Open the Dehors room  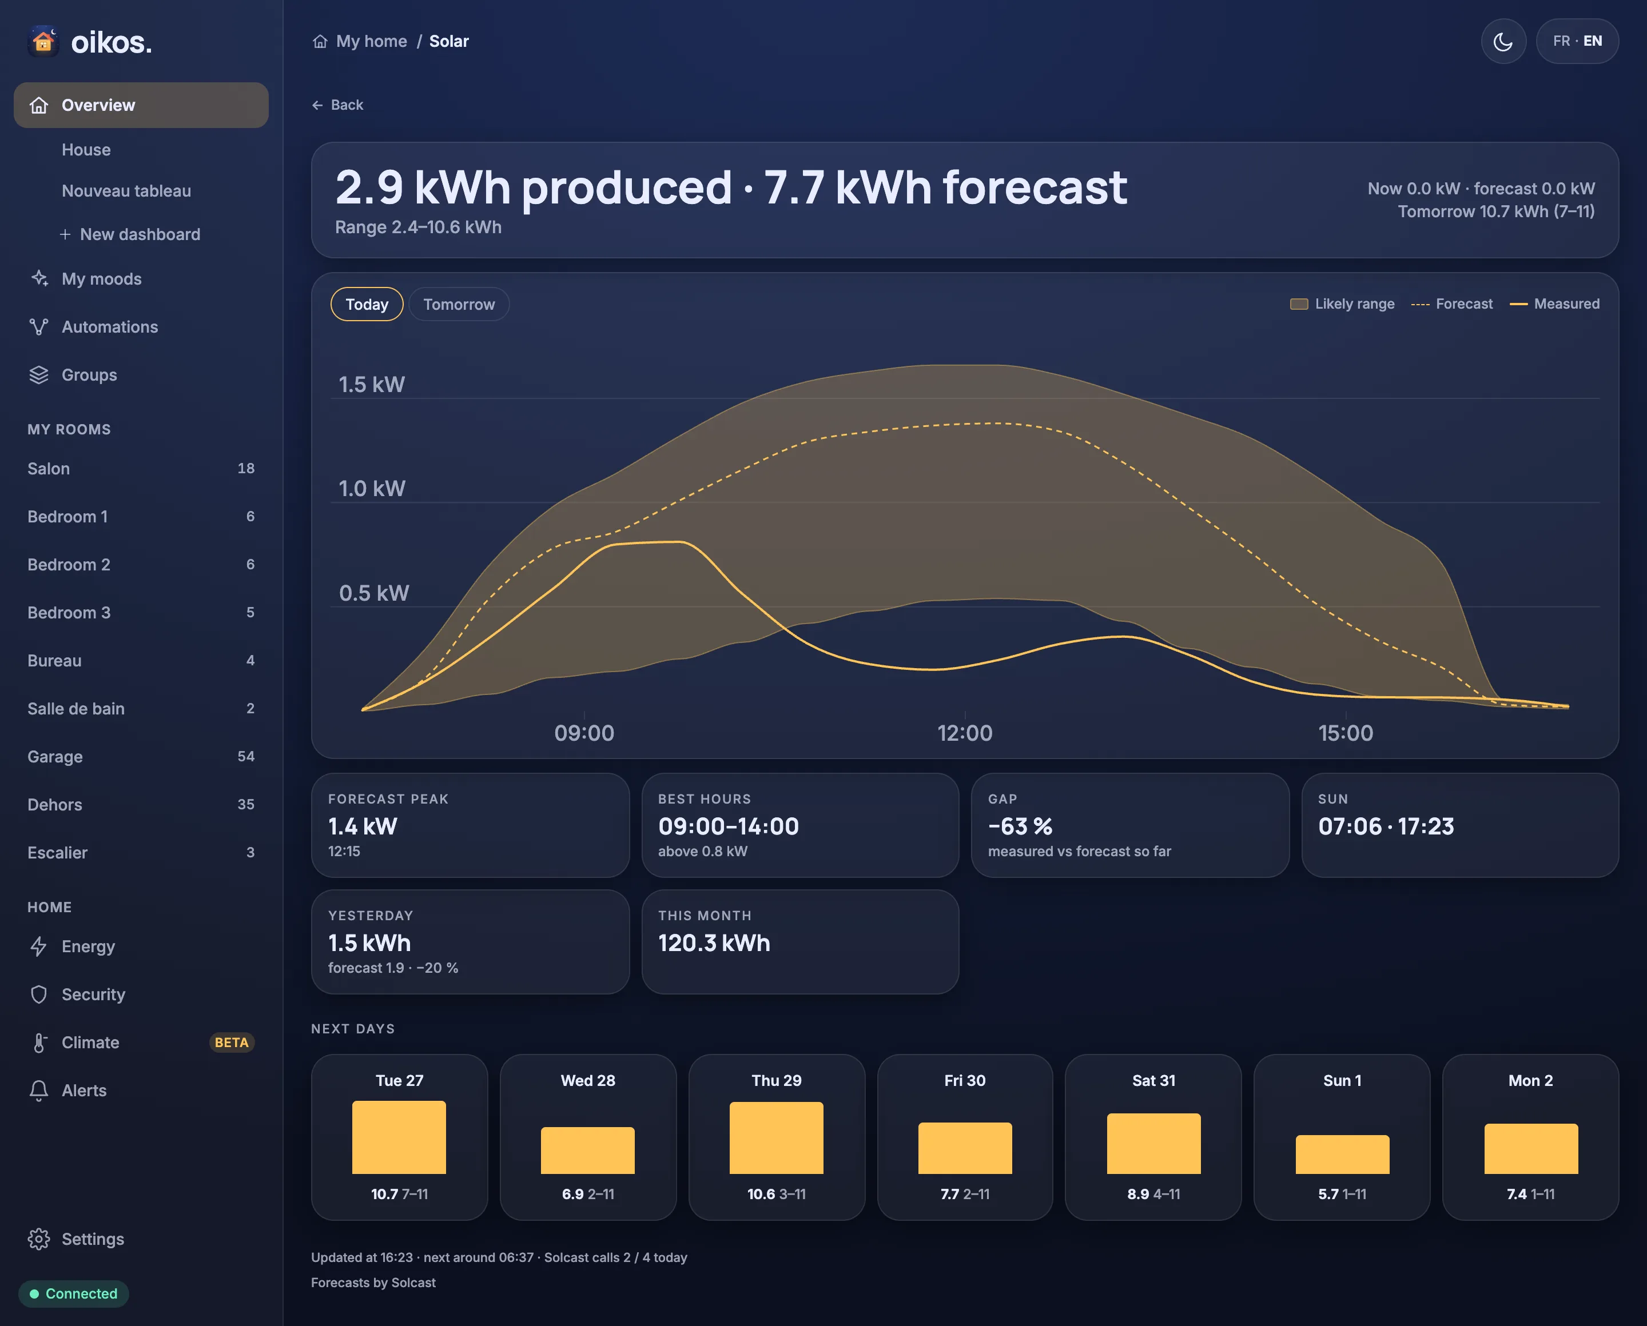coord(141,805)
